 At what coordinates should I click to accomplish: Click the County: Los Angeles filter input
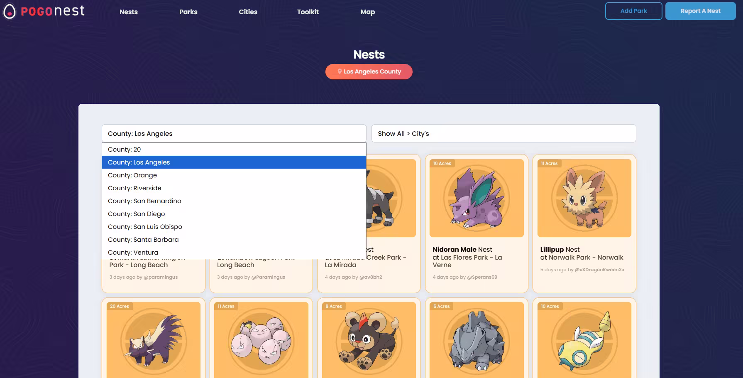coord(234,133)
